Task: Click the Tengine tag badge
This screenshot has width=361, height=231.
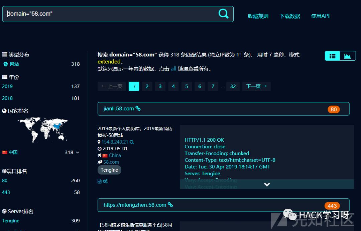Action: point(109,170)
